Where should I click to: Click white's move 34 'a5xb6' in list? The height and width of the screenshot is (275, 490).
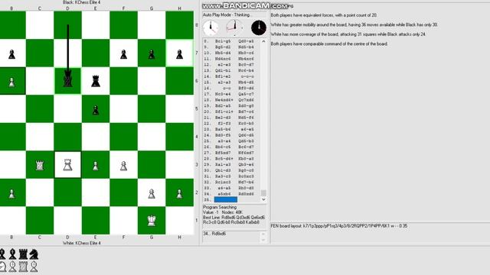pos(224,194)
